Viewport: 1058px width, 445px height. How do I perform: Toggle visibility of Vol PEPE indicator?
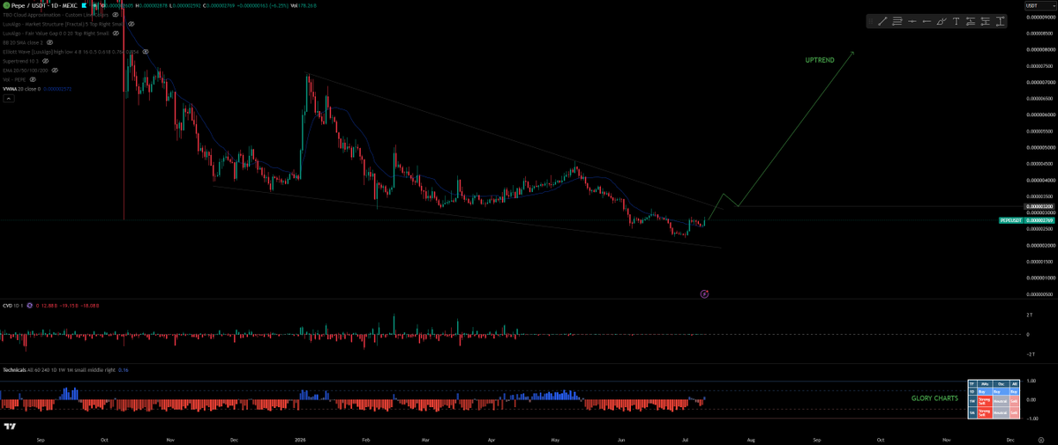point(33,79)
